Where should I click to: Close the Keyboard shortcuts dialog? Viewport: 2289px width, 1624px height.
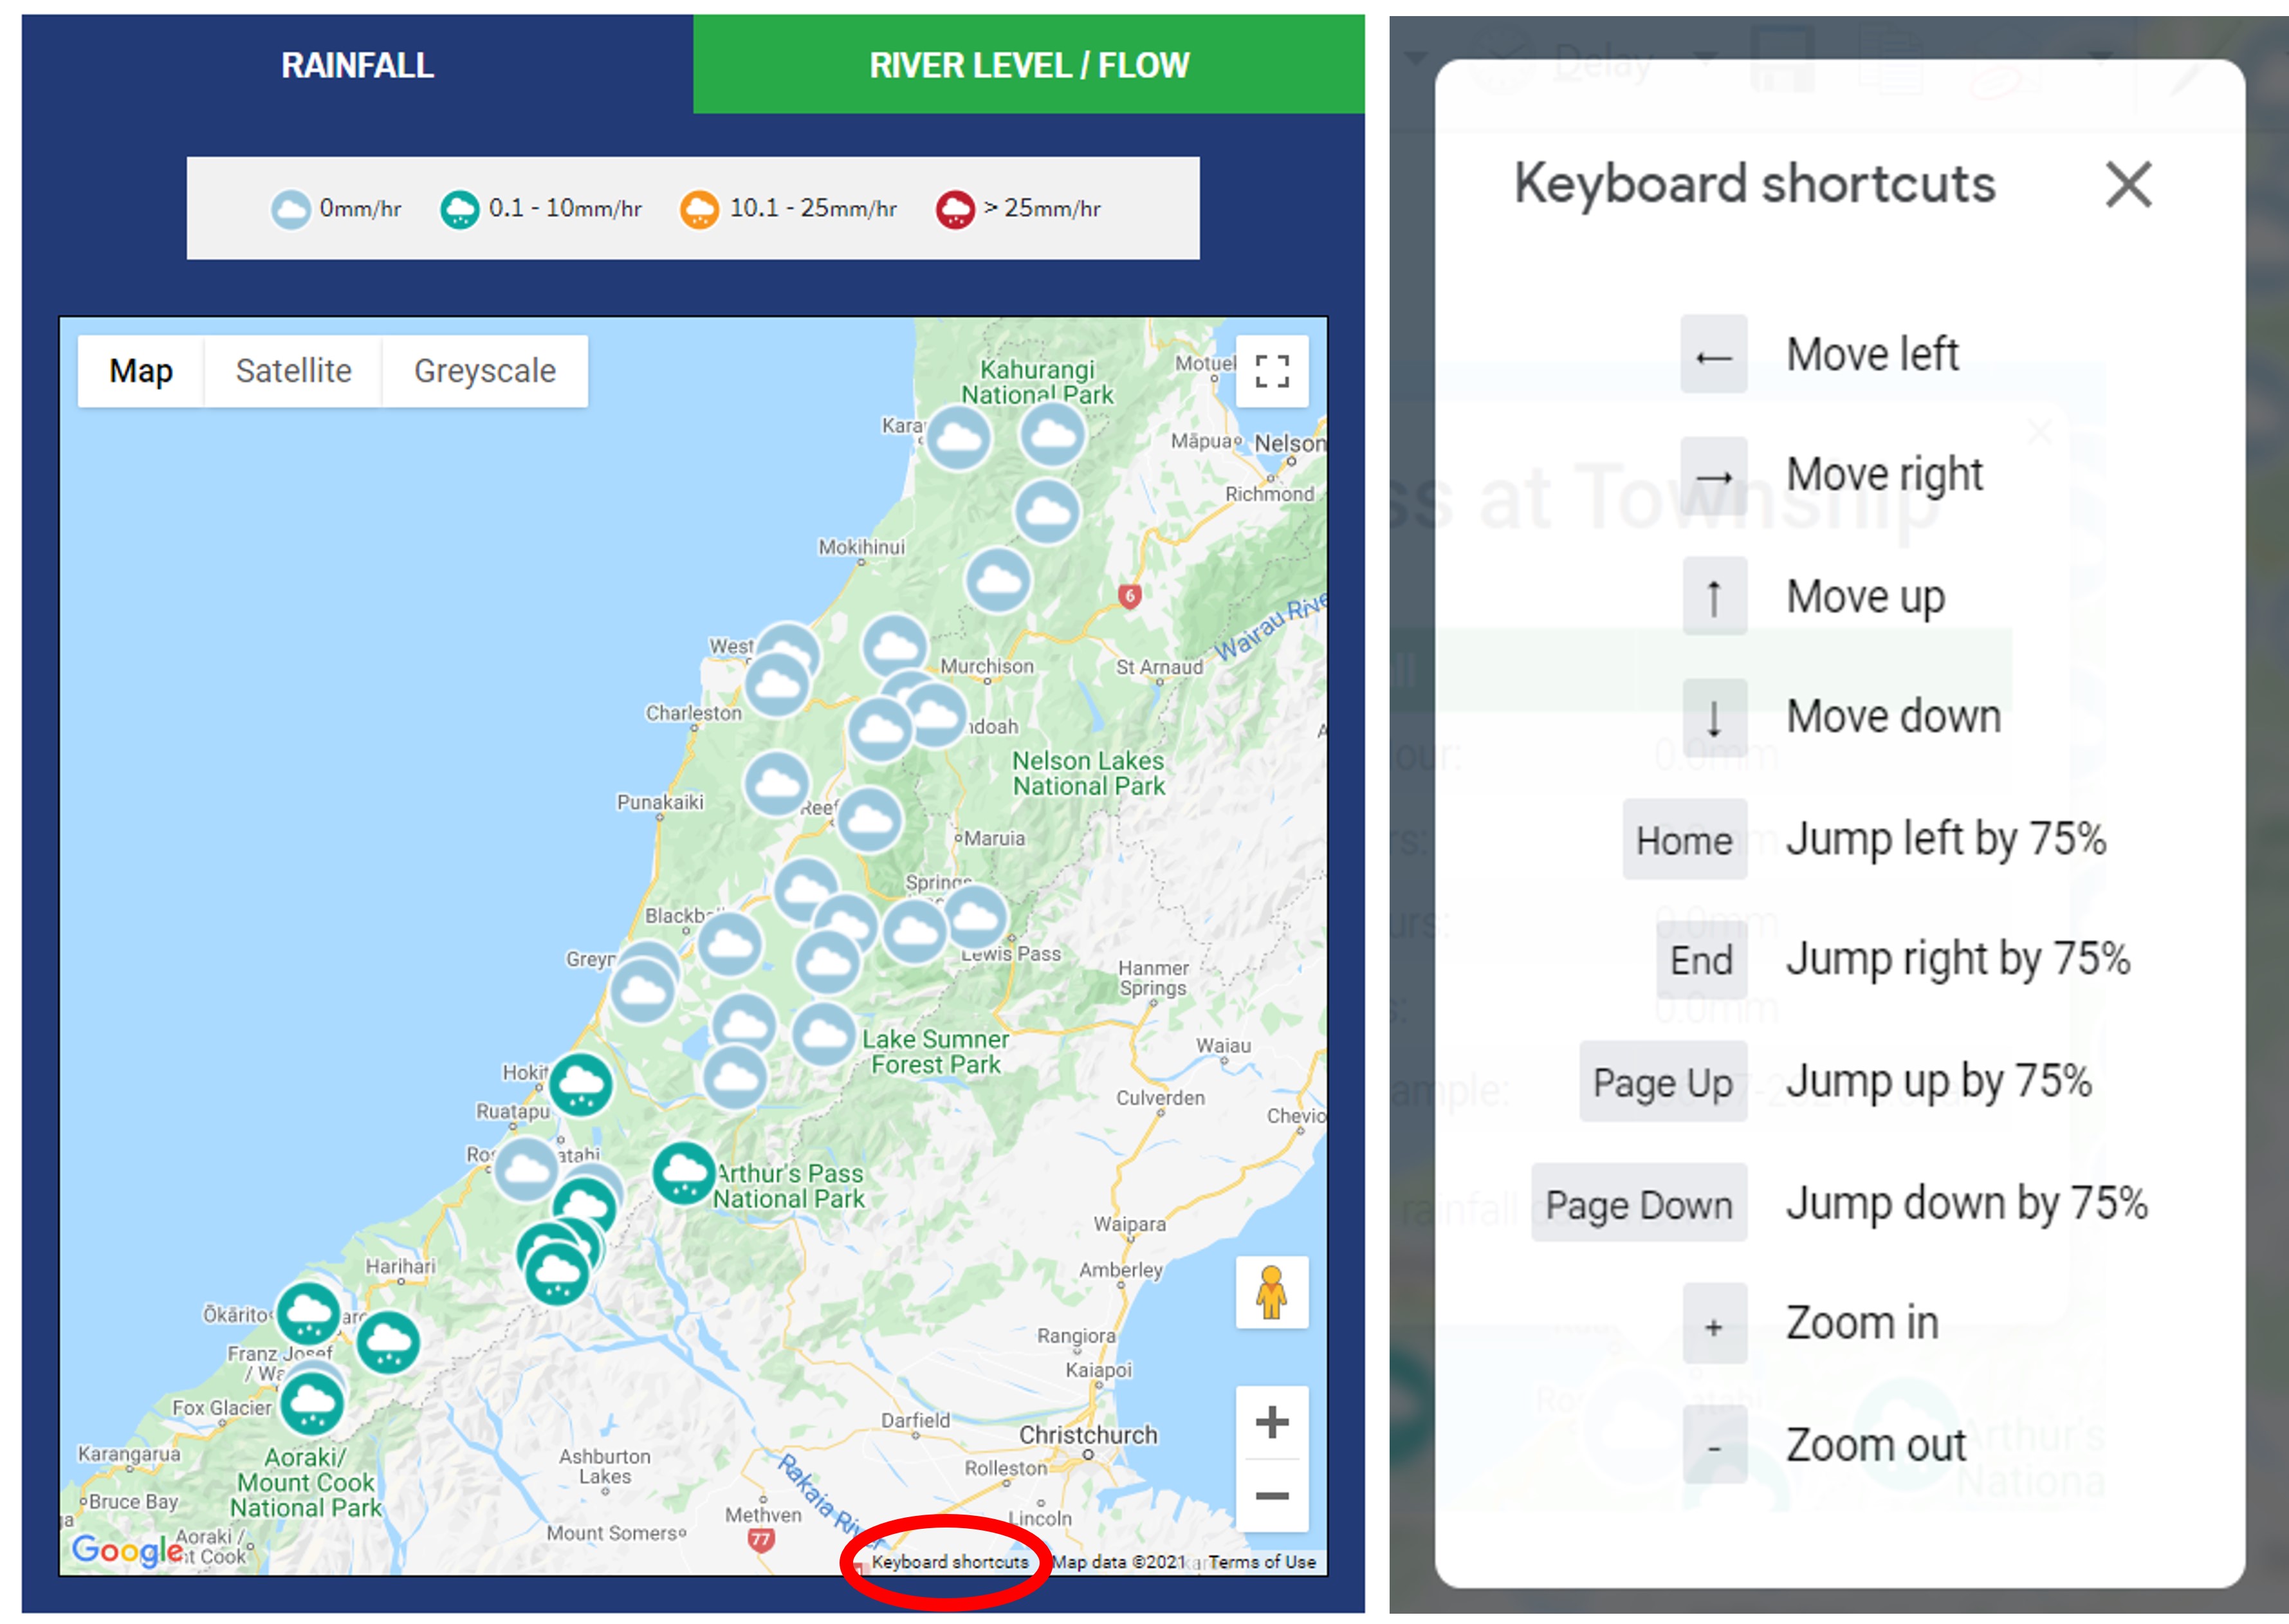coord(2128,185)
